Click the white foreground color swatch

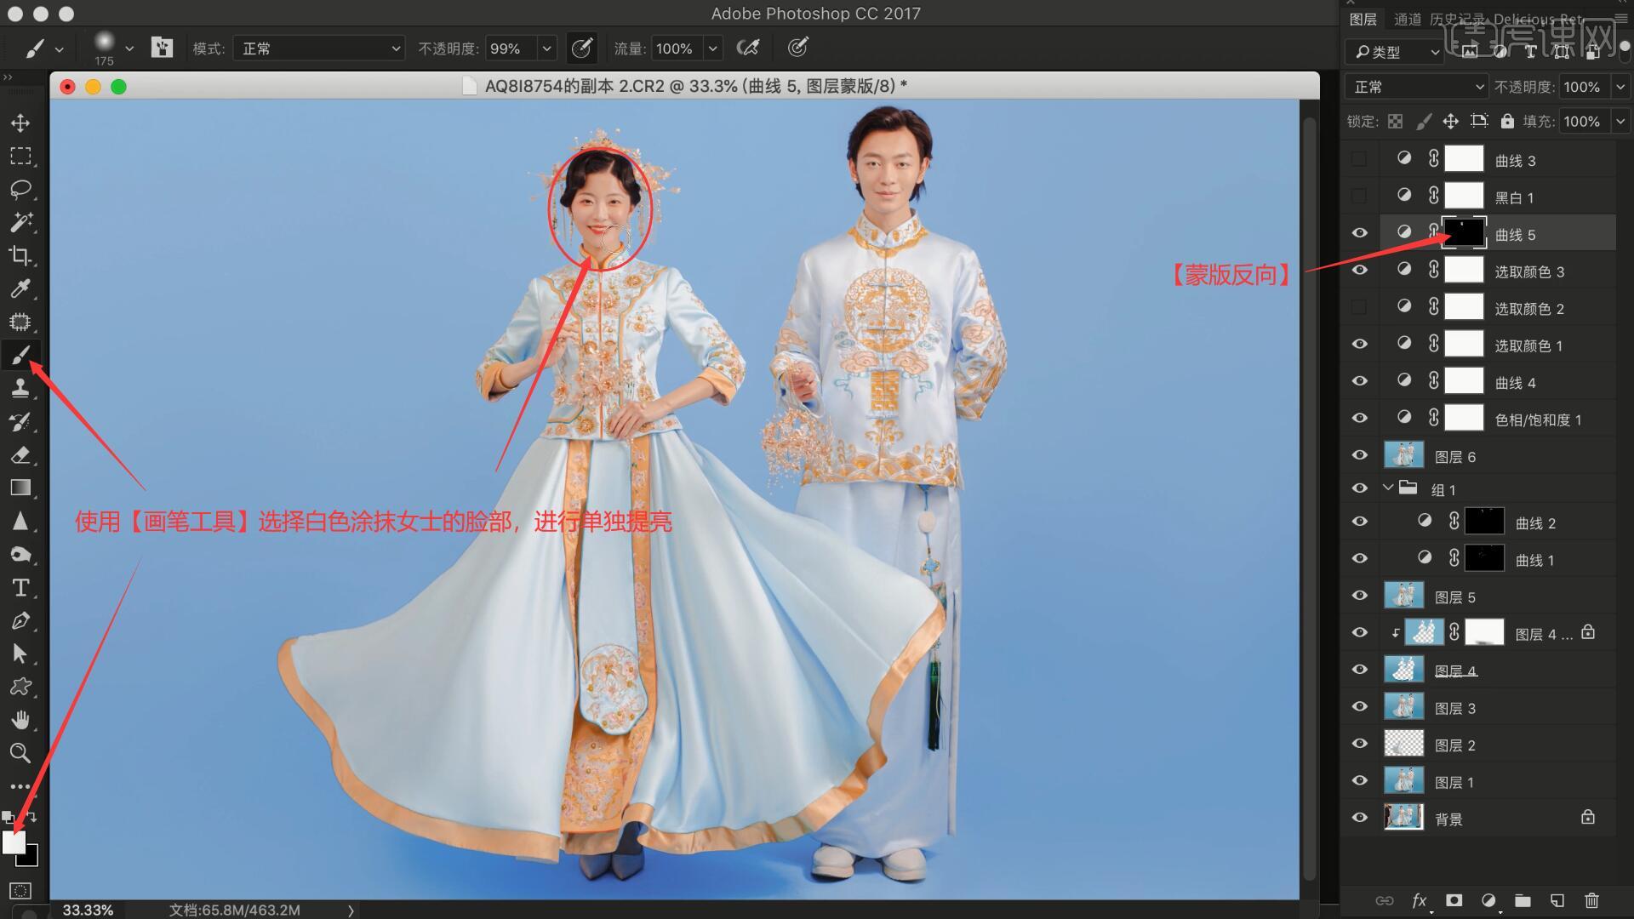(12, 841)
